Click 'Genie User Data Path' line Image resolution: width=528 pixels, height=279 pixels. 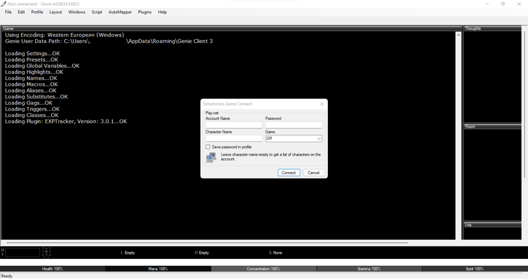(x=109, y=41)
